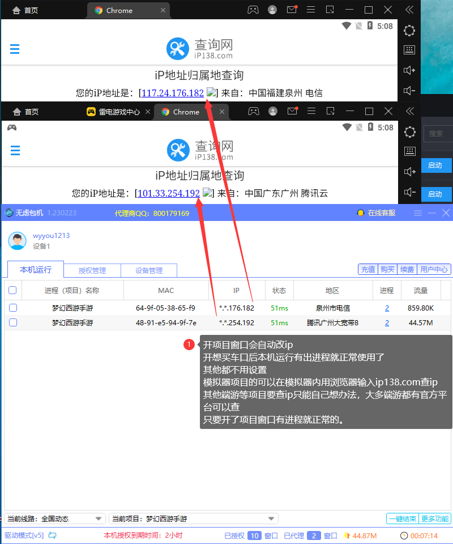The width and height of the screenshot is (453, 544).
Task: Open the gamepad settings icon in title bar
Action: pyautogui.click(x=253, y=10)
